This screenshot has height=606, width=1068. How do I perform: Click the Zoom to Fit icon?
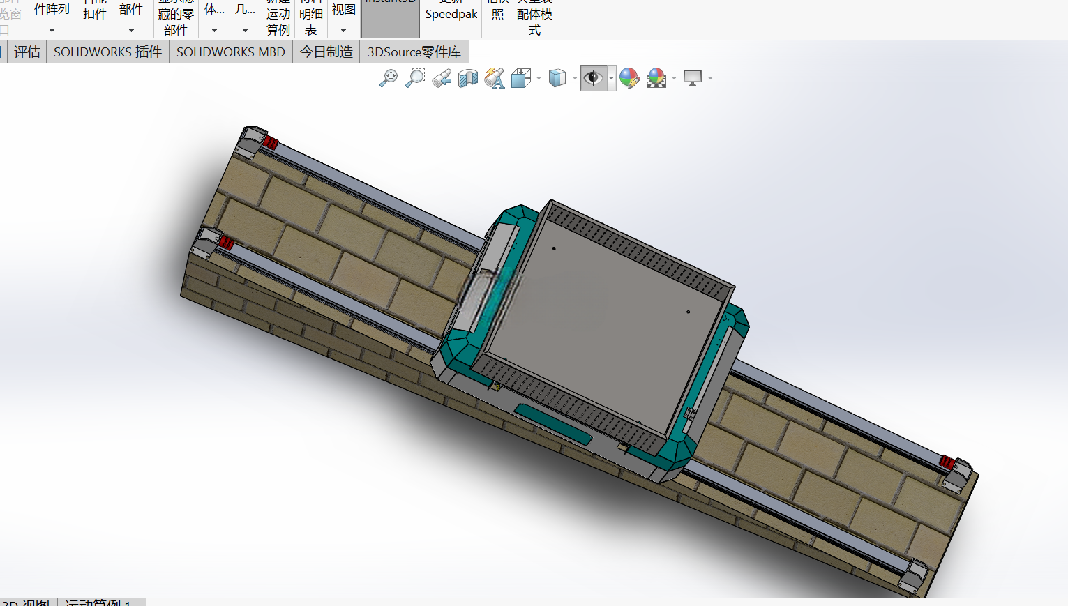[x=389, y=78]
